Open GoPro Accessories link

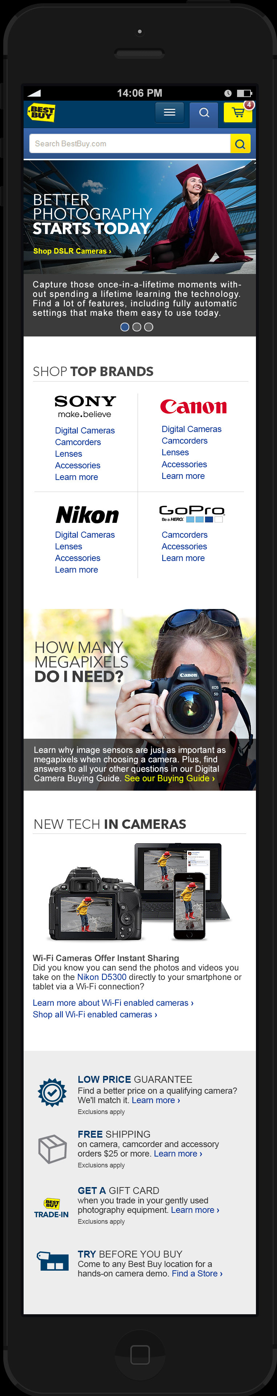click(x=184, y=546)
